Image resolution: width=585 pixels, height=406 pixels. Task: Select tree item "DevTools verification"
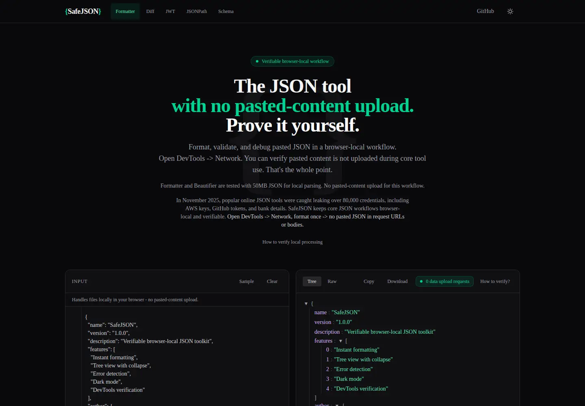[x=361, y=389]
